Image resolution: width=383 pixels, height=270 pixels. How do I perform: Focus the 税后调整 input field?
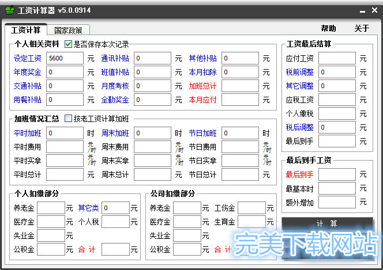[337, 127]
